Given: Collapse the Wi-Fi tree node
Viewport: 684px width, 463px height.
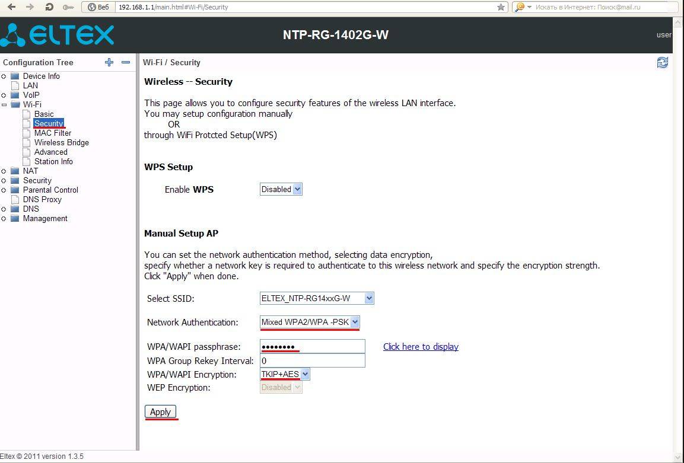Looking at the screenshot, I should tap(4, 104).
